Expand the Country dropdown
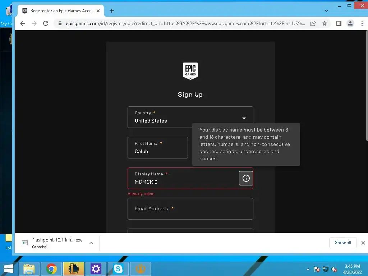 click(190, 117)
